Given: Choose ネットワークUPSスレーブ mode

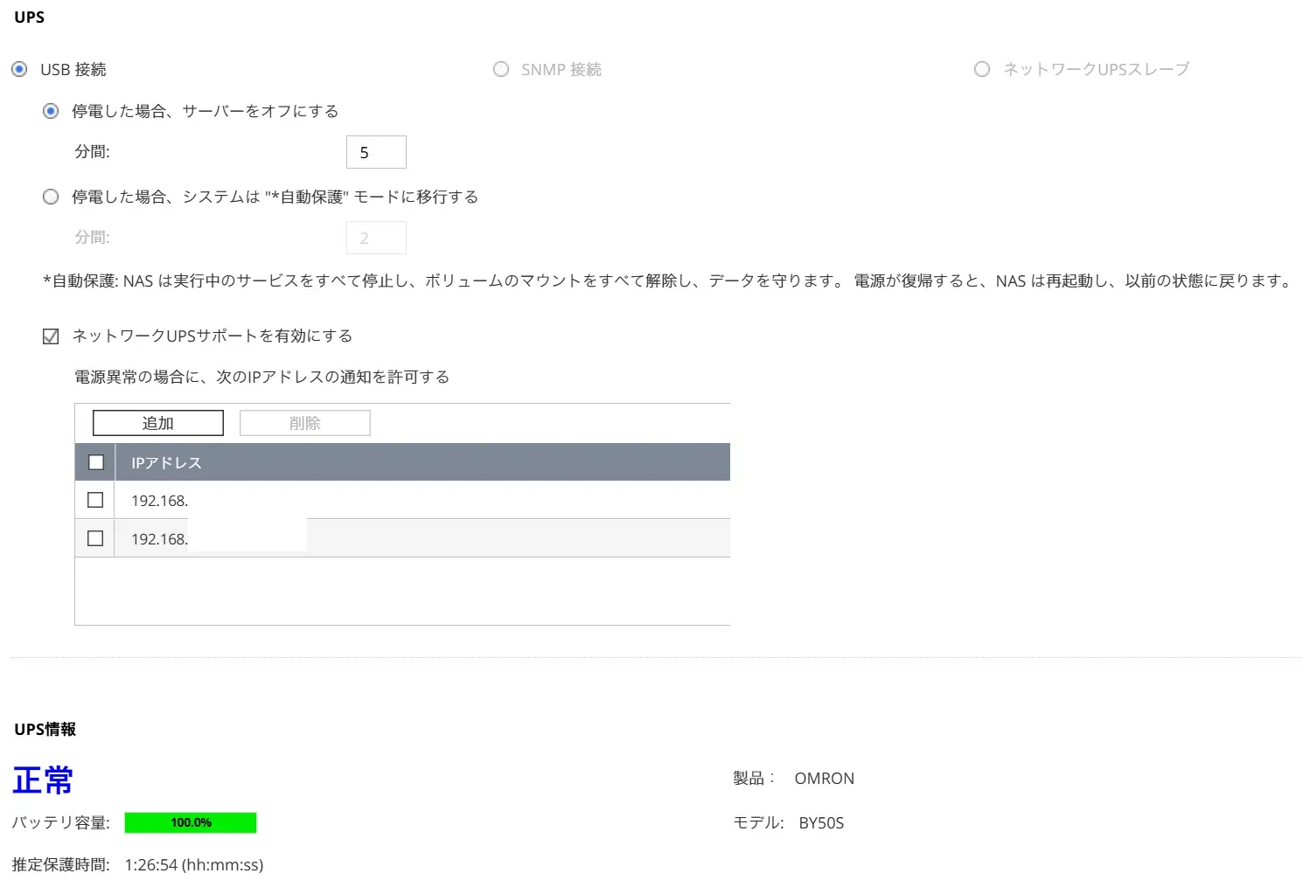Looking at the screenshot, I should tap(982, 69).
